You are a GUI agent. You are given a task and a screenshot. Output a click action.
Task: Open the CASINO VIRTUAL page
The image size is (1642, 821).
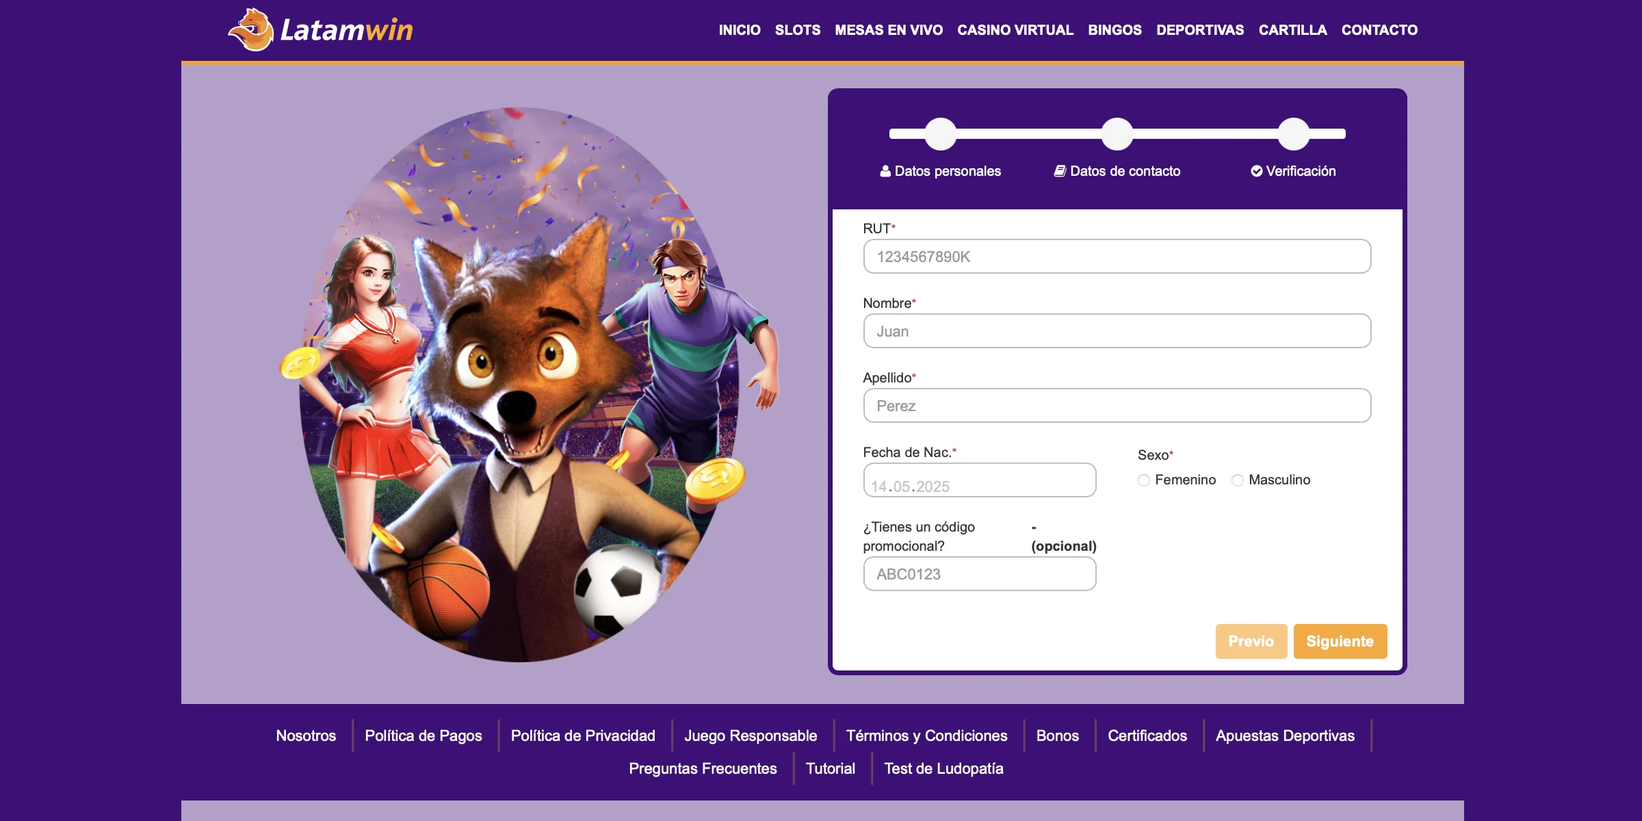(x=1015, y=30)
